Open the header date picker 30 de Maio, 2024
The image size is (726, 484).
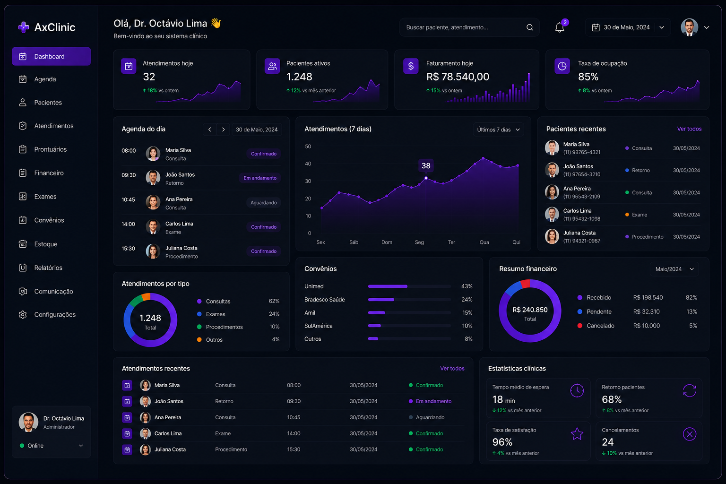tap(628, 27)
